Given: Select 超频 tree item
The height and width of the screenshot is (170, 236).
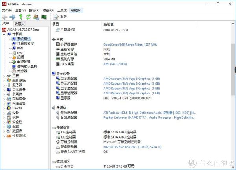Looking at the screenshot, I should pyautogui.click(x=20, y=57).
